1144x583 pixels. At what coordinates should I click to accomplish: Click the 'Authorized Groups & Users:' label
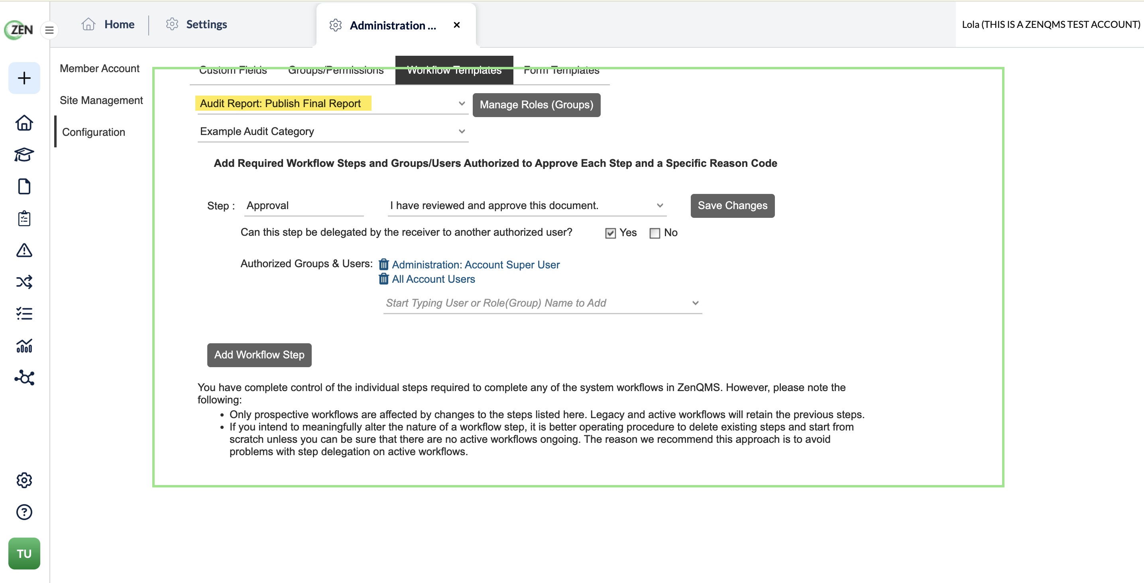pyautogui.click(x=307, y=264)
